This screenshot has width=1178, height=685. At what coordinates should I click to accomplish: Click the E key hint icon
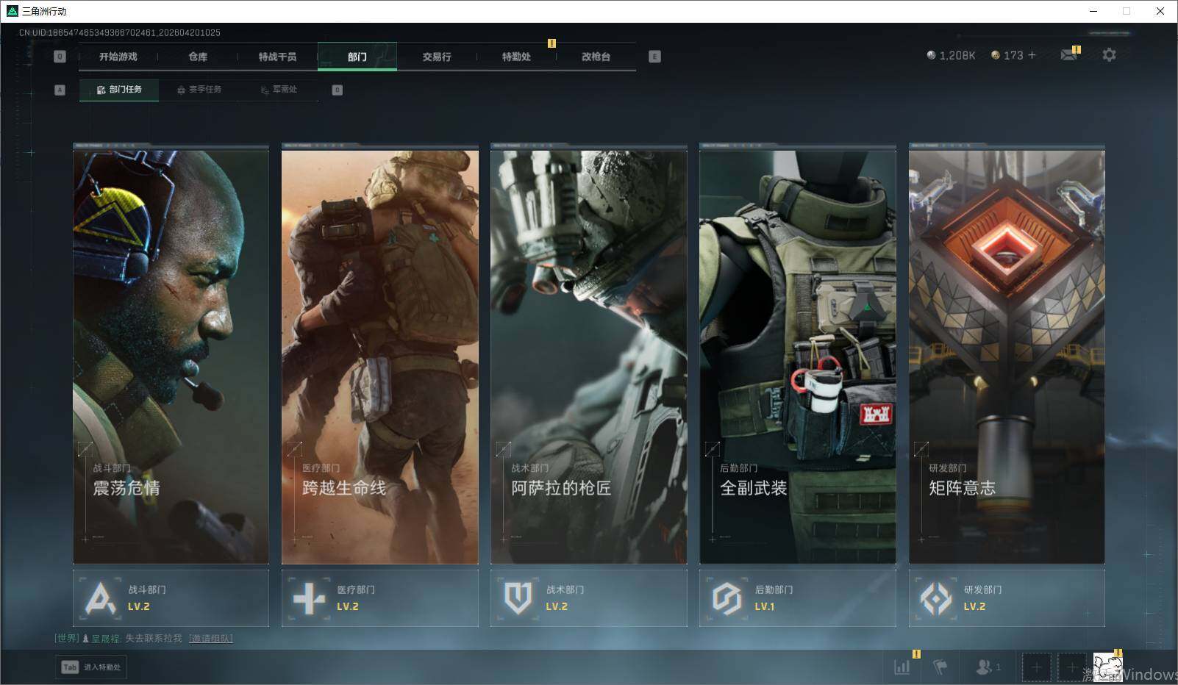pos(654,57)
